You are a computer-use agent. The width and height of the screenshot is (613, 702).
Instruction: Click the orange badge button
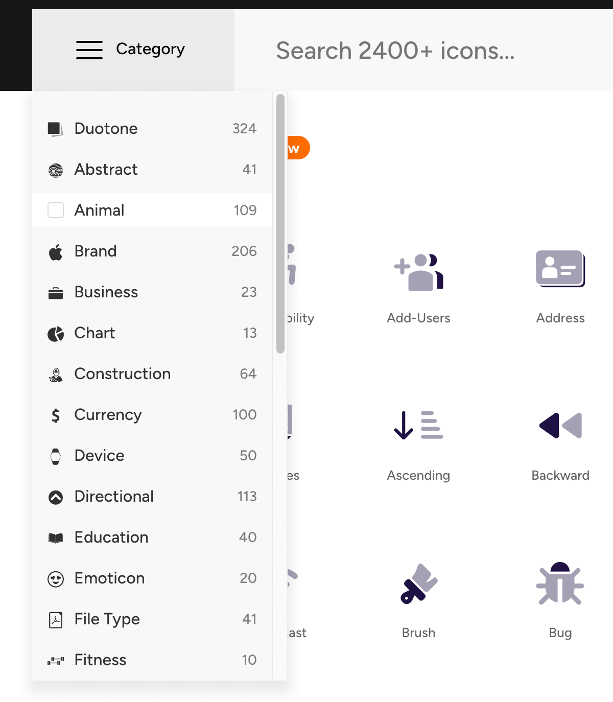click(298, 148)
